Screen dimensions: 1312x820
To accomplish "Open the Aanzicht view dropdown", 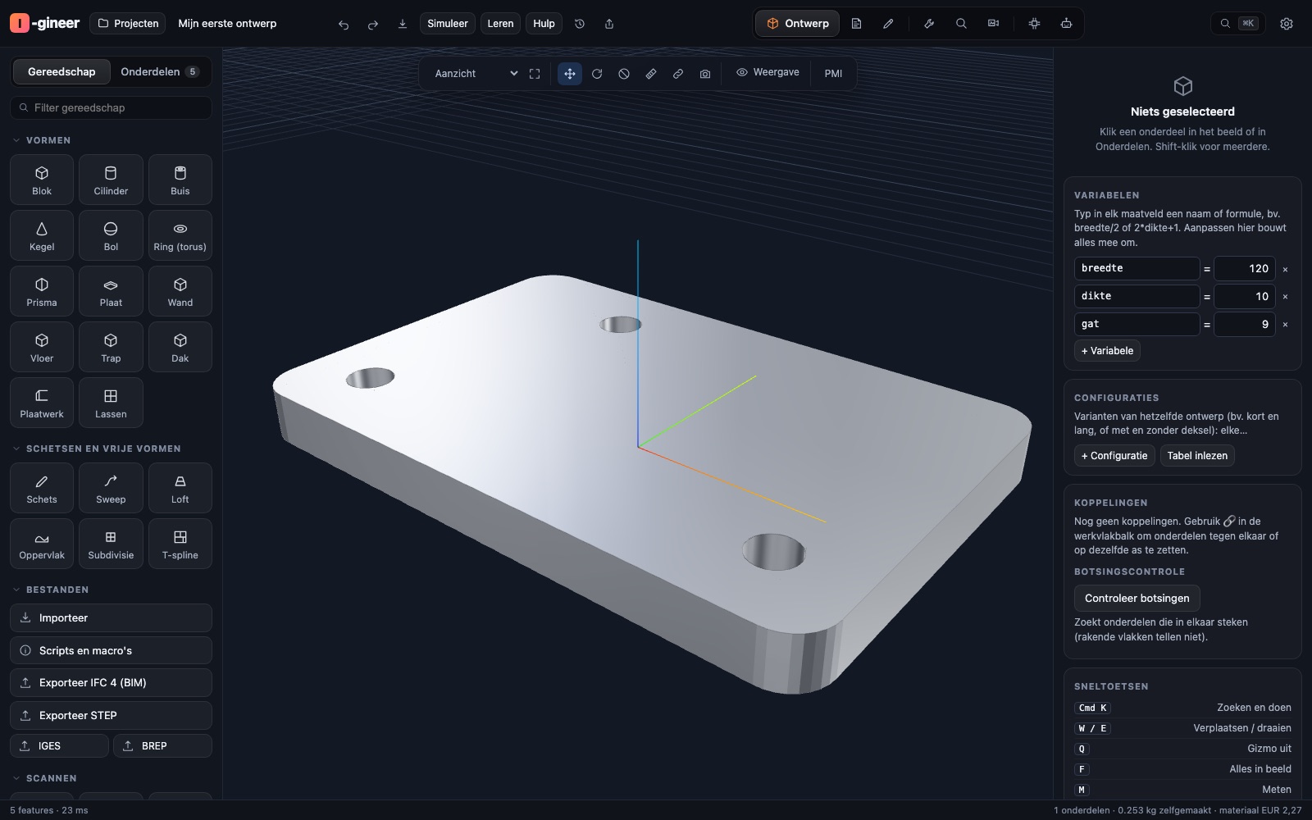I will pyautogui.click(x=476, y=73).
